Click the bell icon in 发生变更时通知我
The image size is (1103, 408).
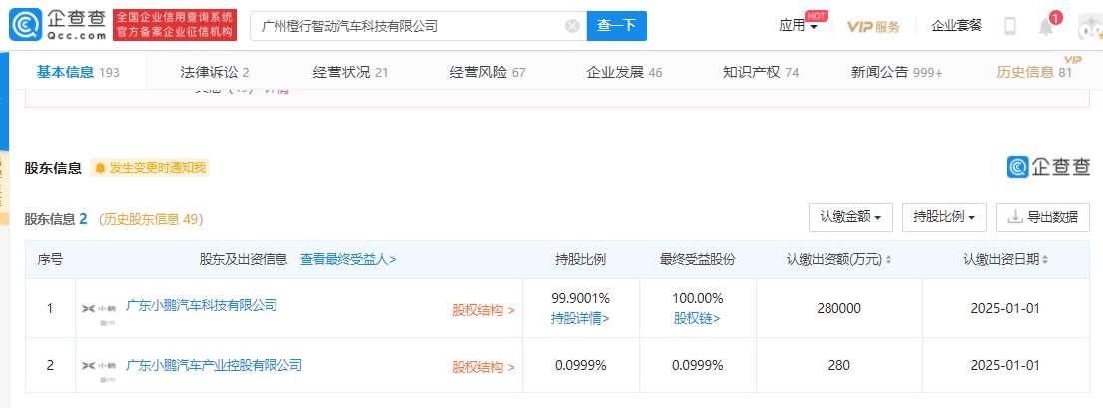pos(100,168)
